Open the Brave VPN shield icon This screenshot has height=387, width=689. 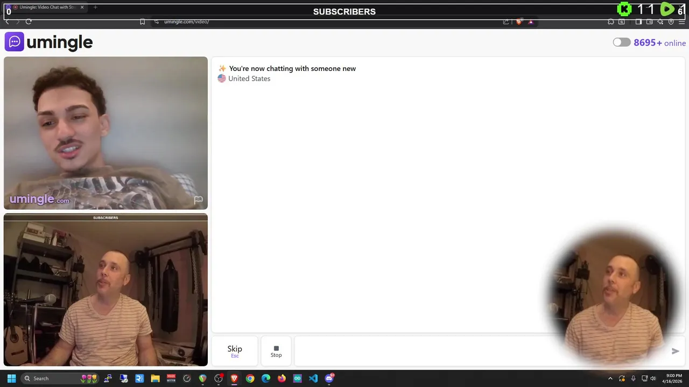pos(671,21)
